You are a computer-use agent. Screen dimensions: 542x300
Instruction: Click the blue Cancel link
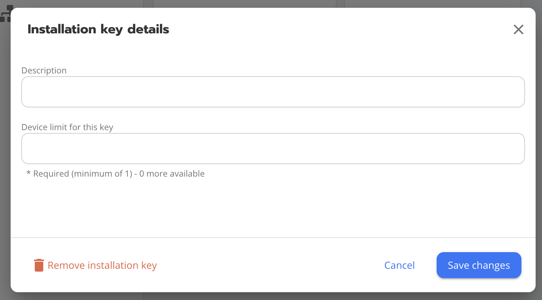tap(399, 265)
